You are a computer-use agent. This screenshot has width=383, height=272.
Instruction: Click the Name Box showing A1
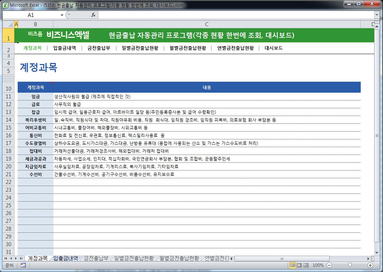(31, 15)
